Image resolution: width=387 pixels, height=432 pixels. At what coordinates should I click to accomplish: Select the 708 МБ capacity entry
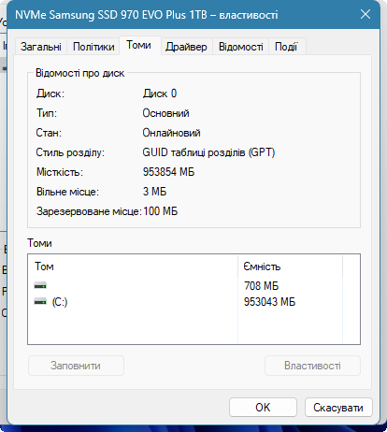[261, 285]
